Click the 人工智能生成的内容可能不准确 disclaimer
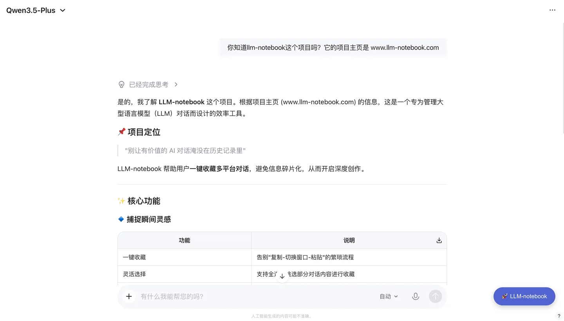Viewport: 564px width, 321px height. [x=282, y=316]
